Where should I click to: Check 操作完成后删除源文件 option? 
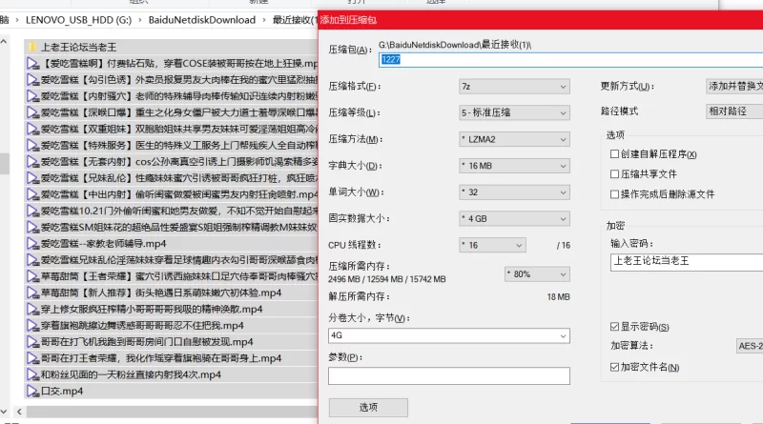point(615,193)
